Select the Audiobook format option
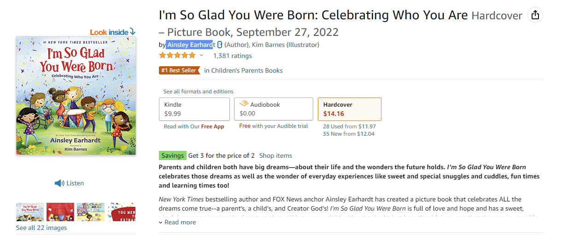Screen dimensions: 562x235 (x=274, y=109)
